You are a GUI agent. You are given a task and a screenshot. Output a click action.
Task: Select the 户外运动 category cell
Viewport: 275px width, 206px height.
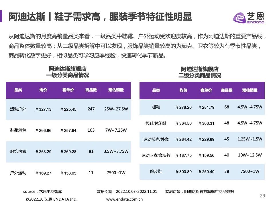click(18, 173)
